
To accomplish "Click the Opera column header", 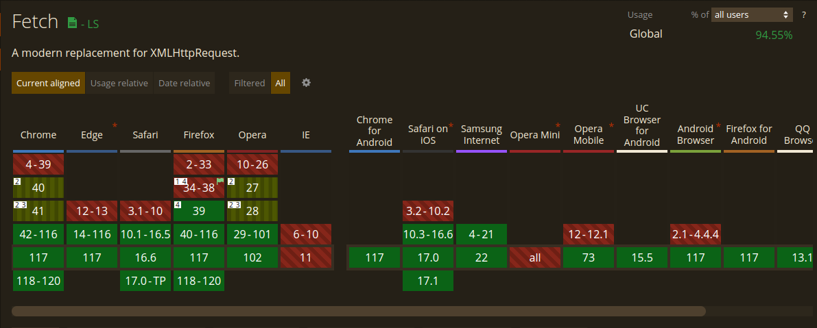I will pos(252,135).
